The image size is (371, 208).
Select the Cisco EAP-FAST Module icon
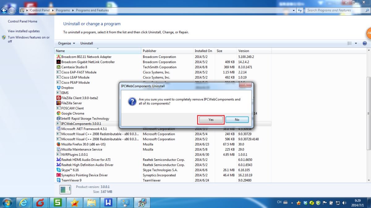(59, 72)
